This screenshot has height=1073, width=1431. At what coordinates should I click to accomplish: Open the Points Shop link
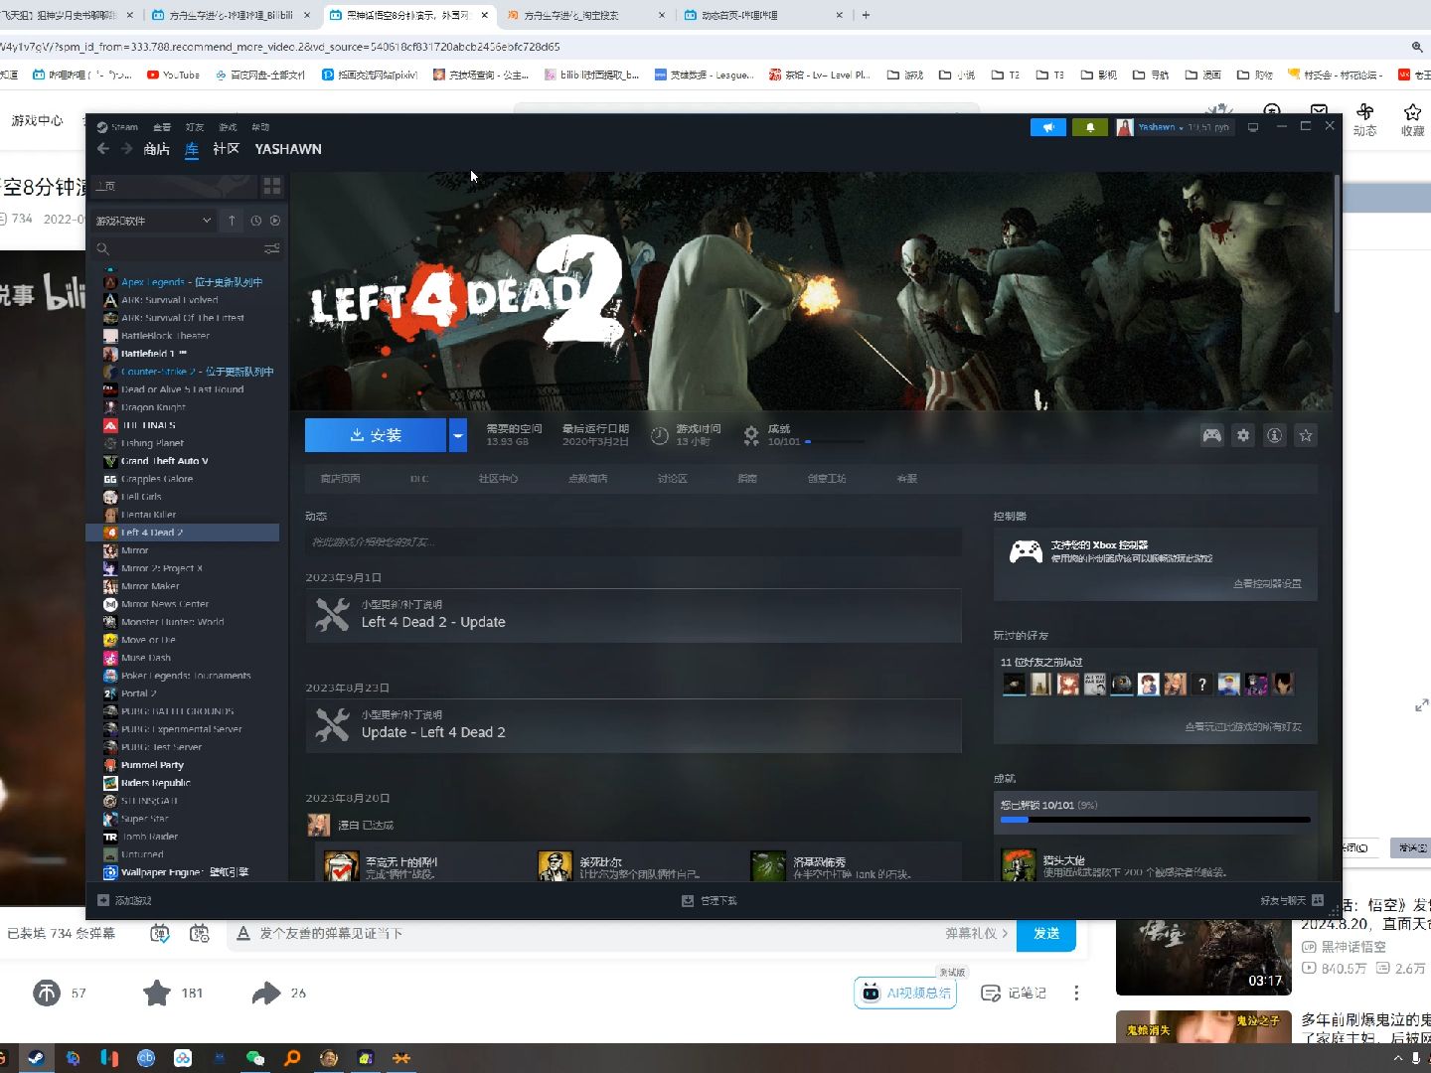click(x=587, y=479)
